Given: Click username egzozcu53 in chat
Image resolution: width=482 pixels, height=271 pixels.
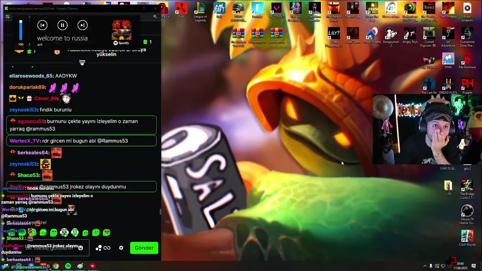Looking at the screenshot, I should point(31,122).
